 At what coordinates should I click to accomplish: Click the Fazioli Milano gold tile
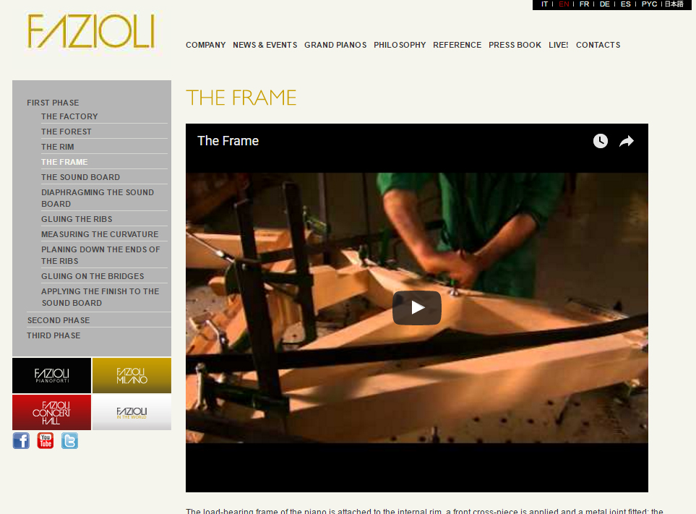tap(132, 375)
